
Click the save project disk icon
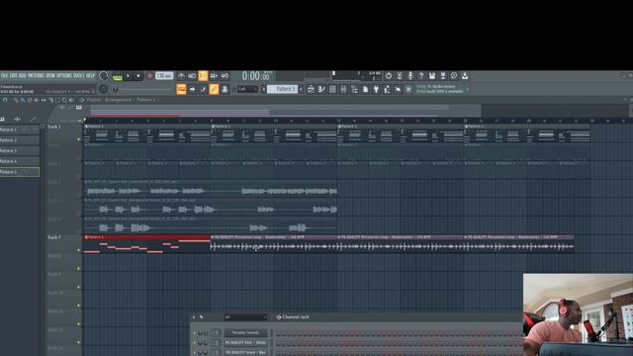432,76
